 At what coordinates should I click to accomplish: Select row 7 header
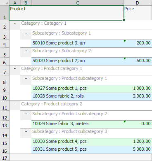pyautogui.click(x=5, y=70)
